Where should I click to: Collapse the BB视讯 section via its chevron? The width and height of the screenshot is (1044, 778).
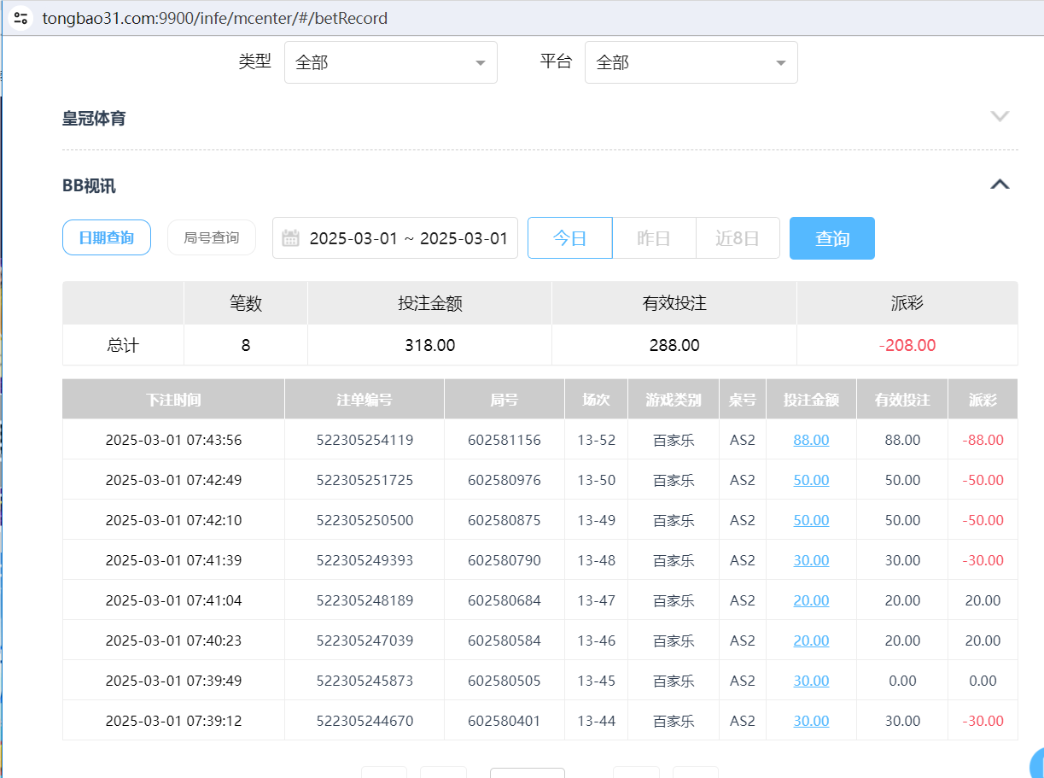[x=999, y=184]
